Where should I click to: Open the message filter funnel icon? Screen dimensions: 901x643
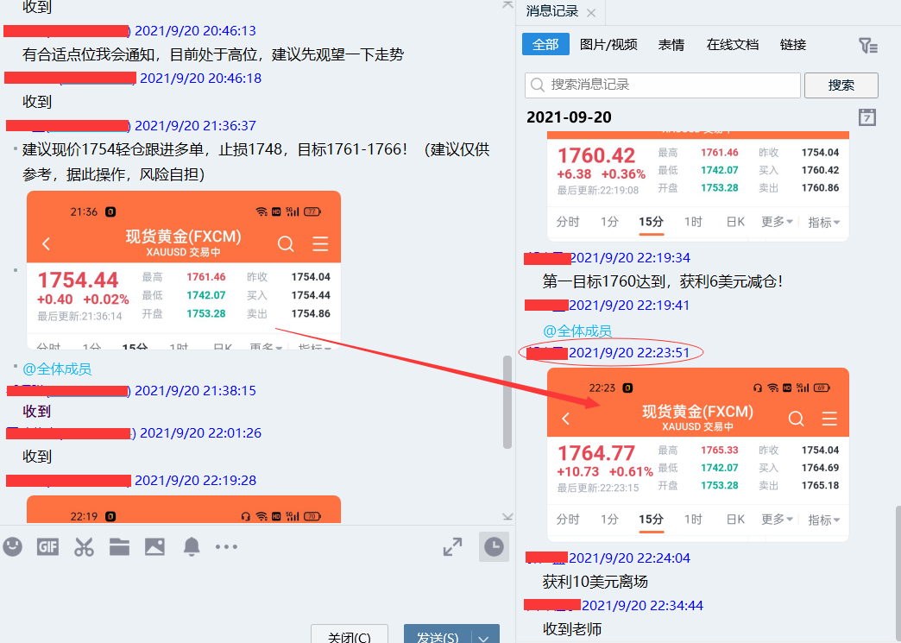867,45
